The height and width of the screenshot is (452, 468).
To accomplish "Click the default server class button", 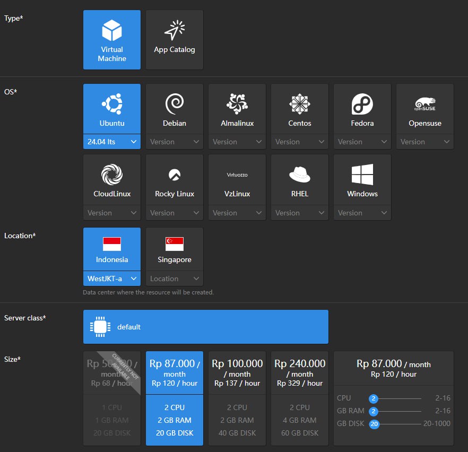I will tap(206, 327).
